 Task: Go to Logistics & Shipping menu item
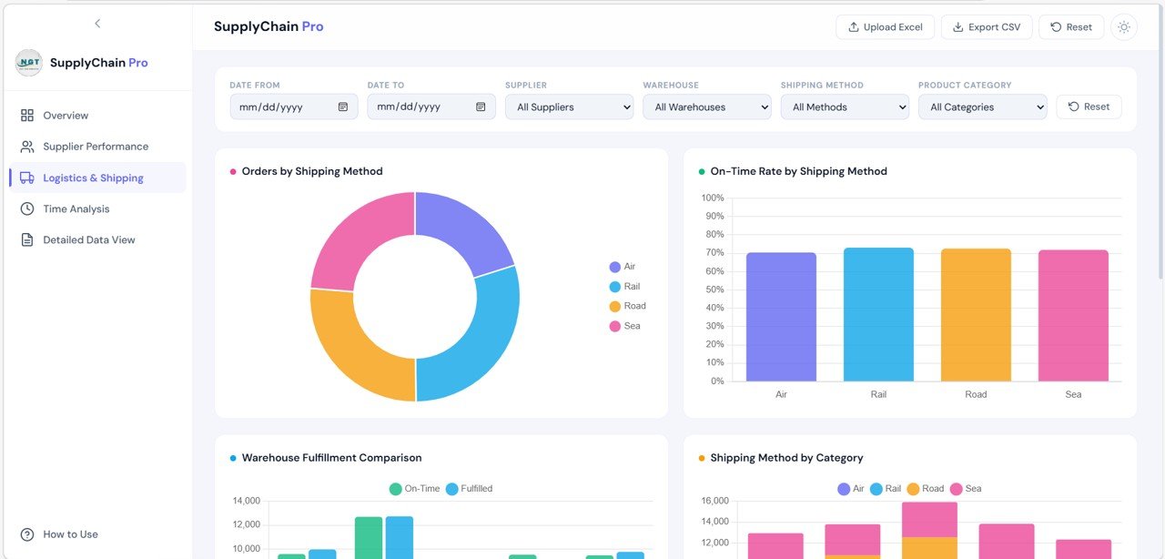93,178
